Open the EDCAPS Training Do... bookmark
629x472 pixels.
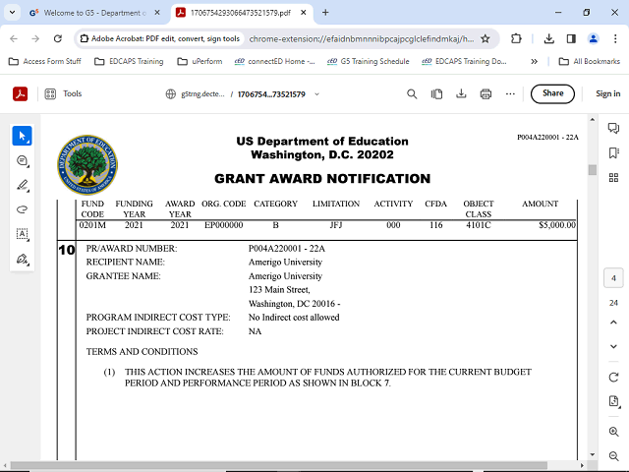click(x=464, y=61)
